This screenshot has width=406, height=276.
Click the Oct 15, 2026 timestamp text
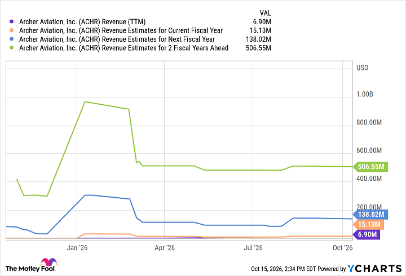pos(284,269)
